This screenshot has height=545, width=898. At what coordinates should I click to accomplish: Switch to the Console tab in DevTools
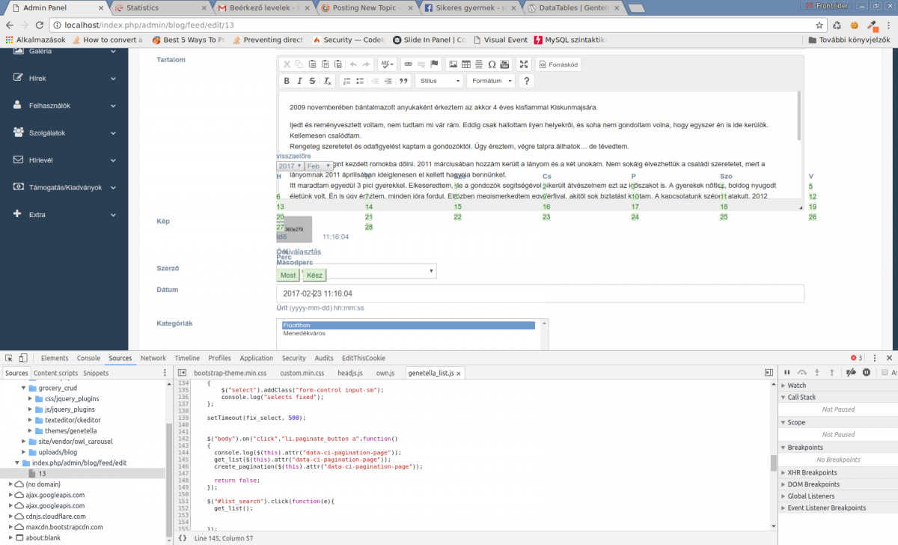click(x=88, y=358)
